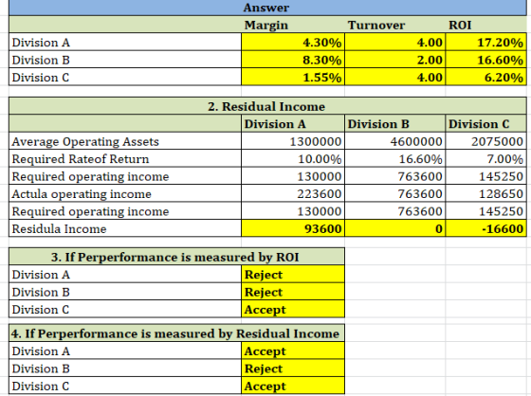Viewport: 531px width, 396px height.
Task: Select the 16.60% ROI cell for Division B
Action: click(485, 60)
